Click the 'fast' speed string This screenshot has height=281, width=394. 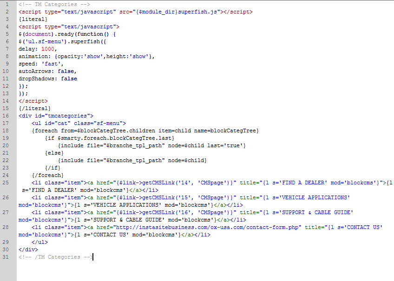[51, 64]
